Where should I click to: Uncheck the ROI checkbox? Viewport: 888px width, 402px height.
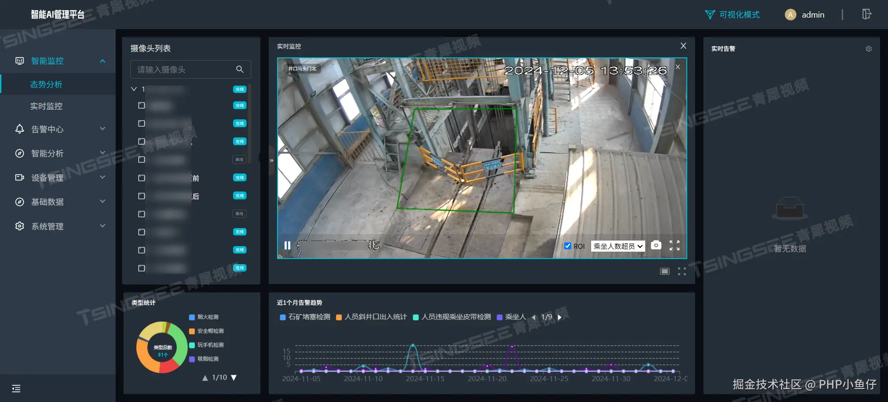pyautogui.click(x=567, y=246)
